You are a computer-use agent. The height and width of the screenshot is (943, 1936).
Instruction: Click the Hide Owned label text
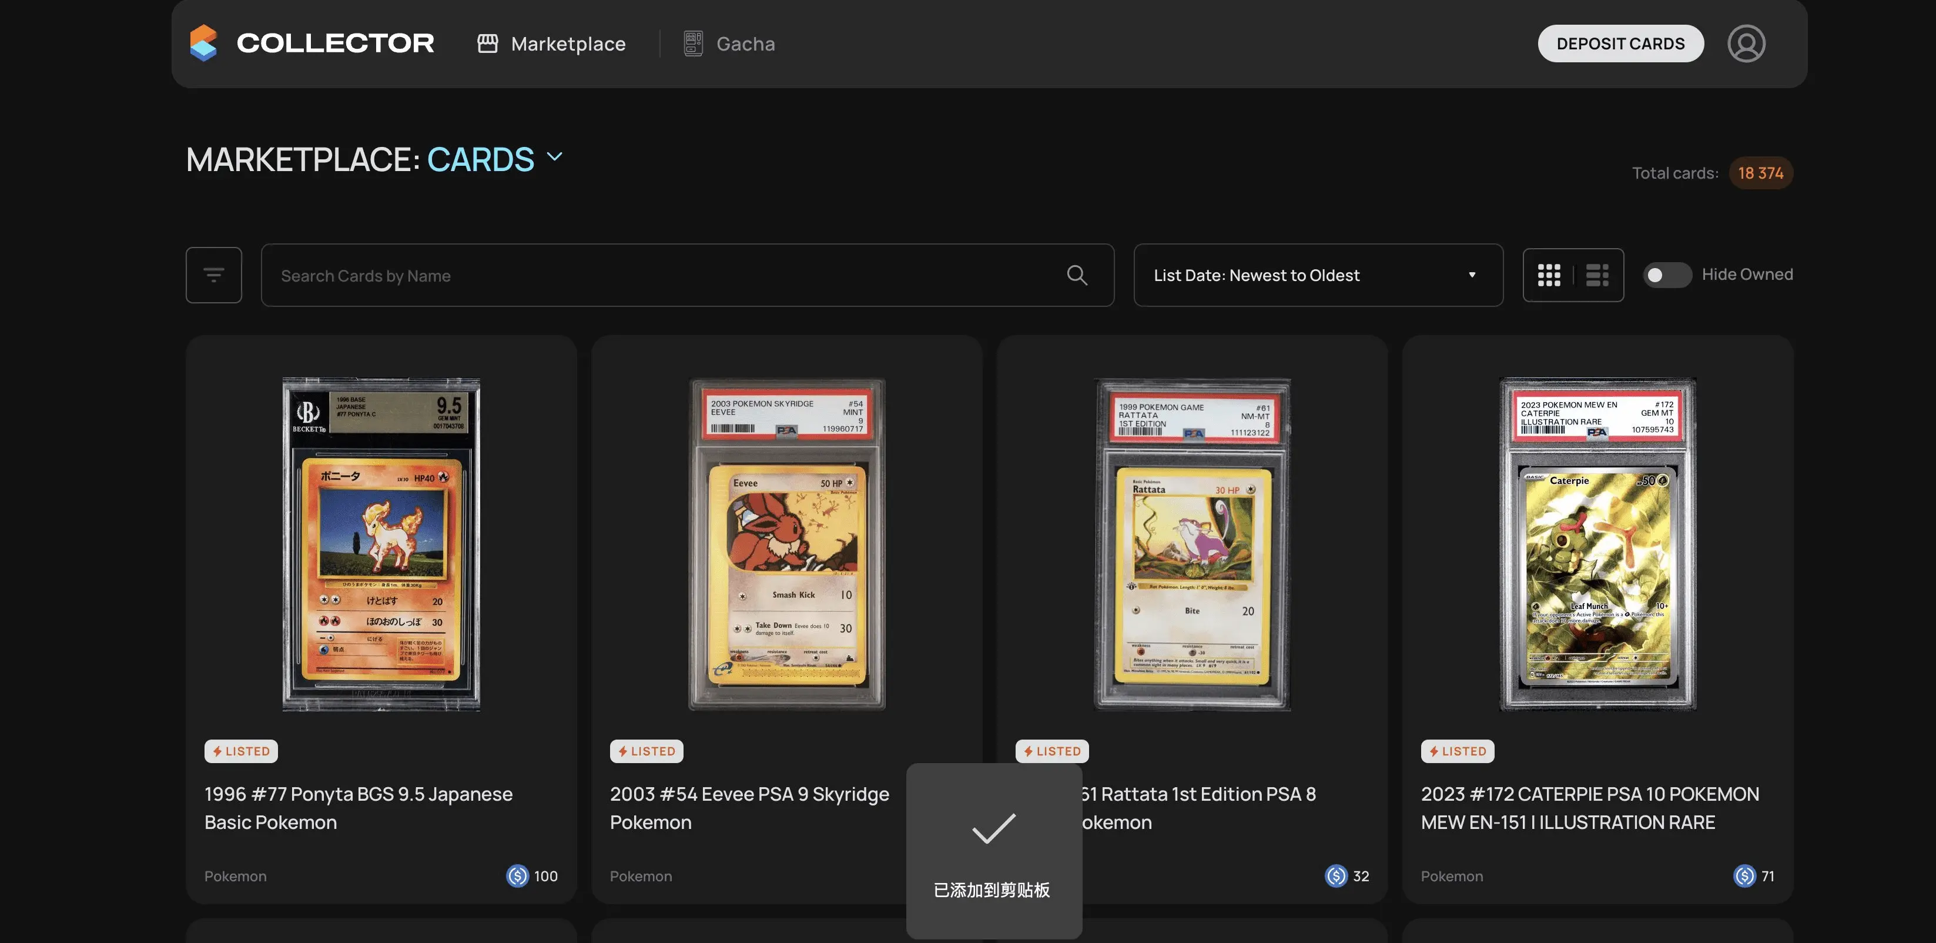pos(1747,275)
